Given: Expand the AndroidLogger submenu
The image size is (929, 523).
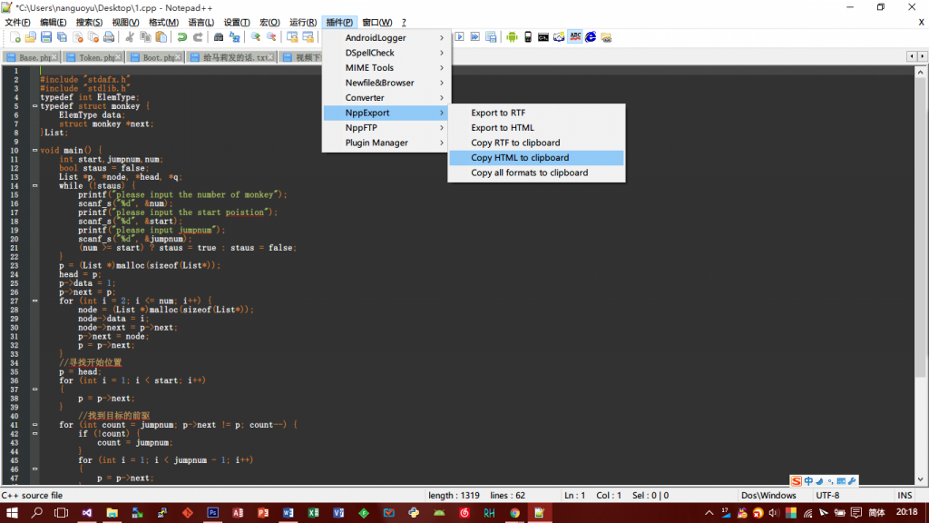Looking at the screenshot, I should (x=386, y=38).
